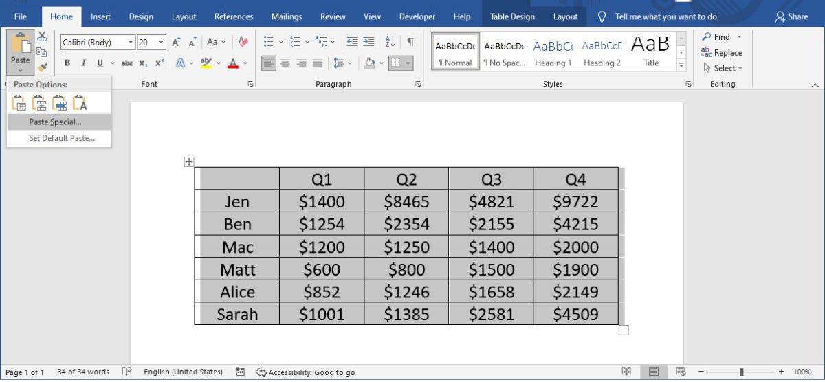Switch to Web Layout view
The height and width of the screenshot is (382, 825).
tap(681, 372)
